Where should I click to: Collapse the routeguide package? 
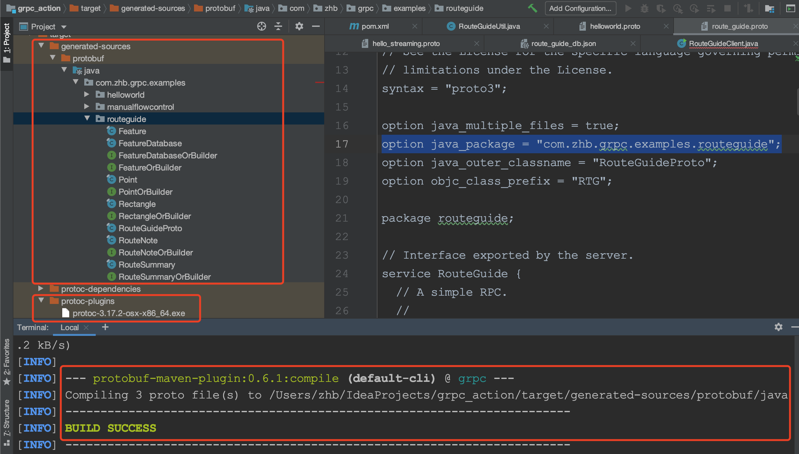coord(87,118)
